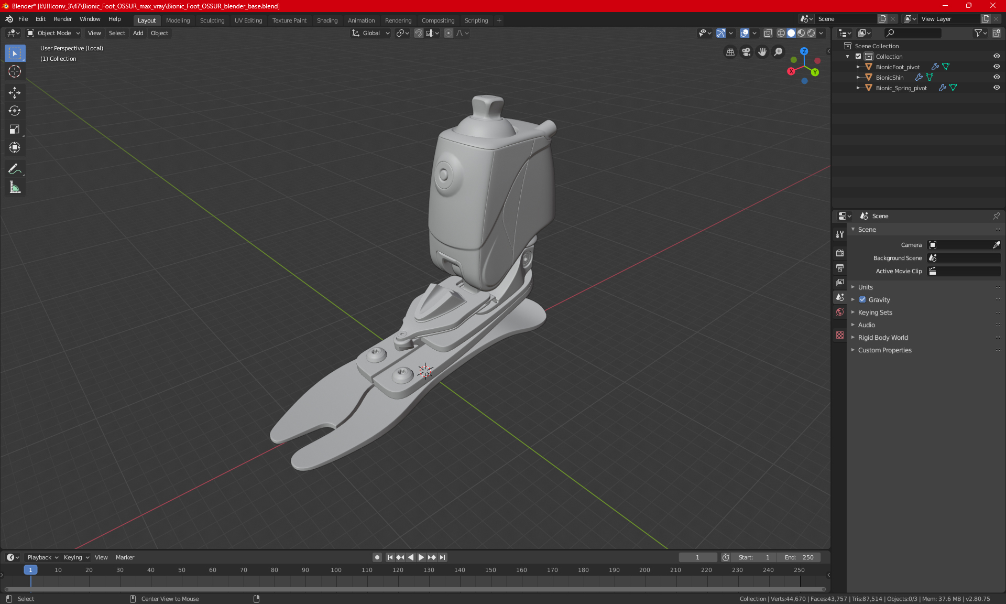Screen dimensions: 1006x604
Task: Open World properties tab
Action: coord(840,312)
